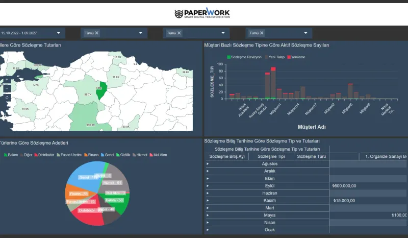Expand the Eylül row

click(x=208, y=186)
